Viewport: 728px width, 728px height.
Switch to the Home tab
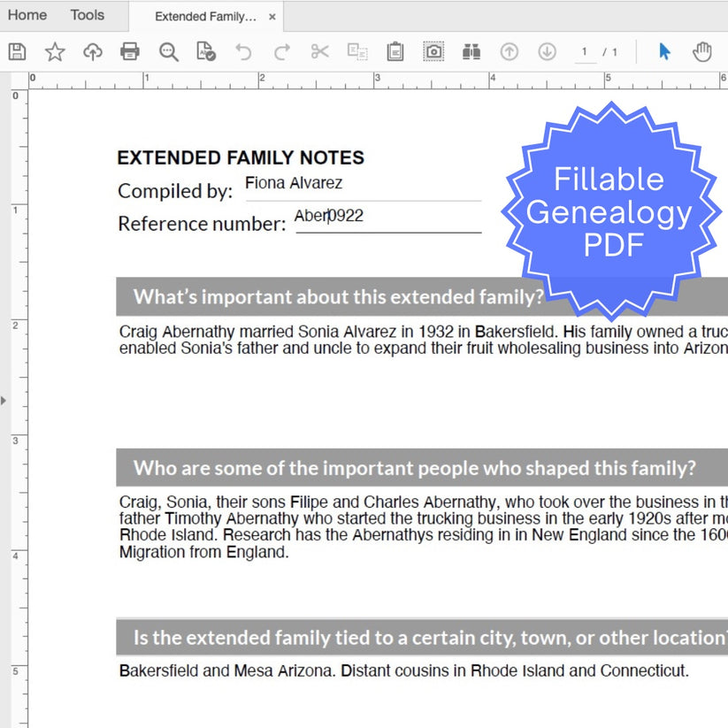point(27,14)
